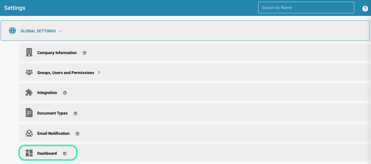Image resolution: width=371 pixels, height=164 pixels.
Task: Open the Integration settings
Action: click(47, 93)
